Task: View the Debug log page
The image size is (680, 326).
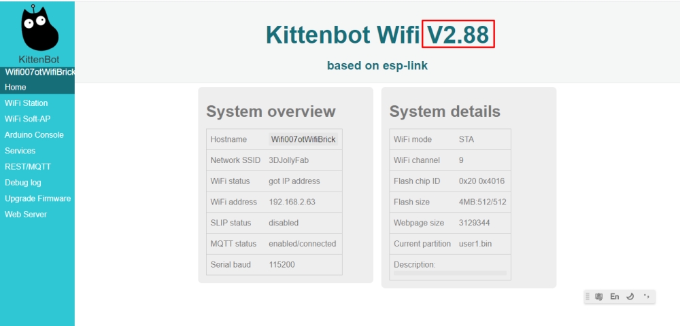Action: (x=23, y=183)
